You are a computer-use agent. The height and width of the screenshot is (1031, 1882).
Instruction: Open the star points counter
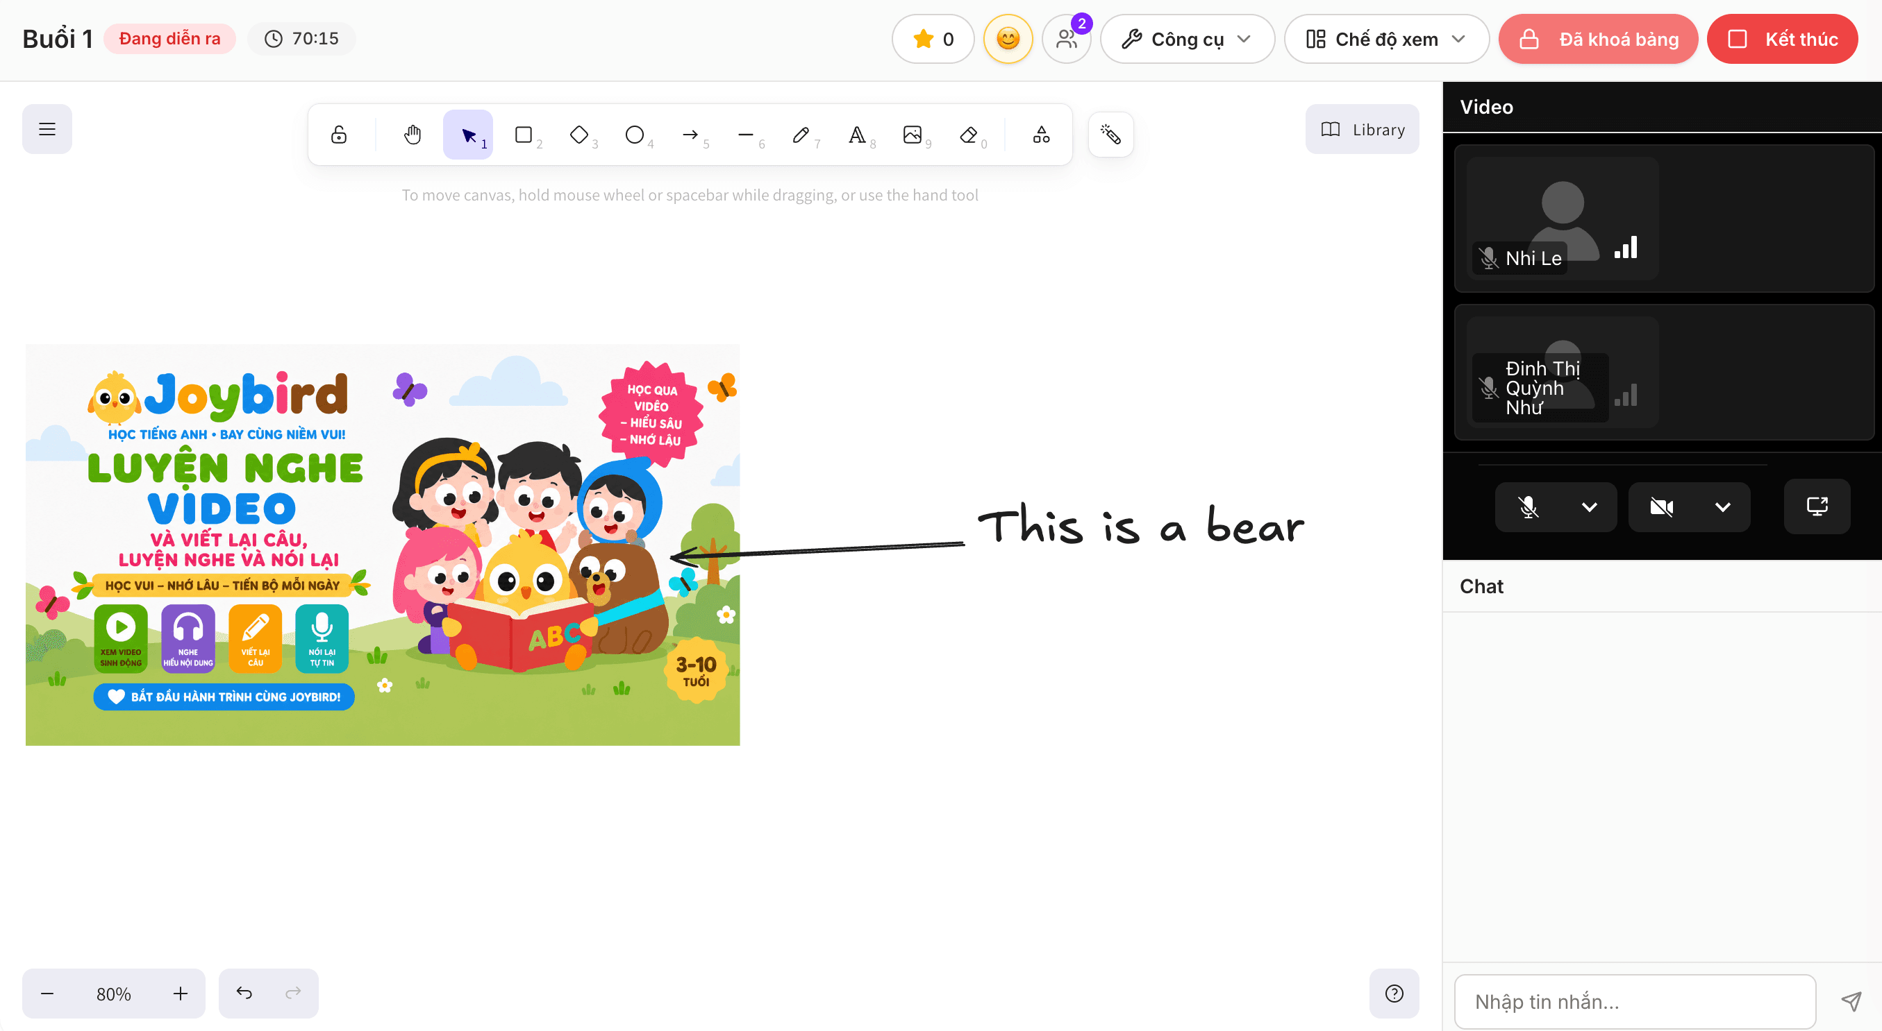click(x=933, y=39)
